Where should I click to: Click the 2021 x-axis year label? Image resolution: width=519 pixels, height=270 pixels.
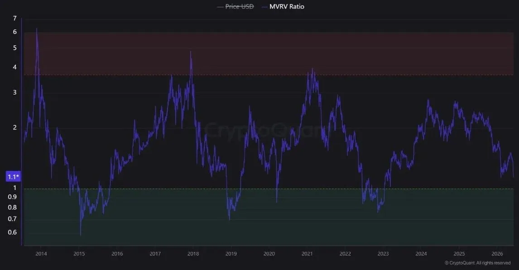click(x=307, y=254)
